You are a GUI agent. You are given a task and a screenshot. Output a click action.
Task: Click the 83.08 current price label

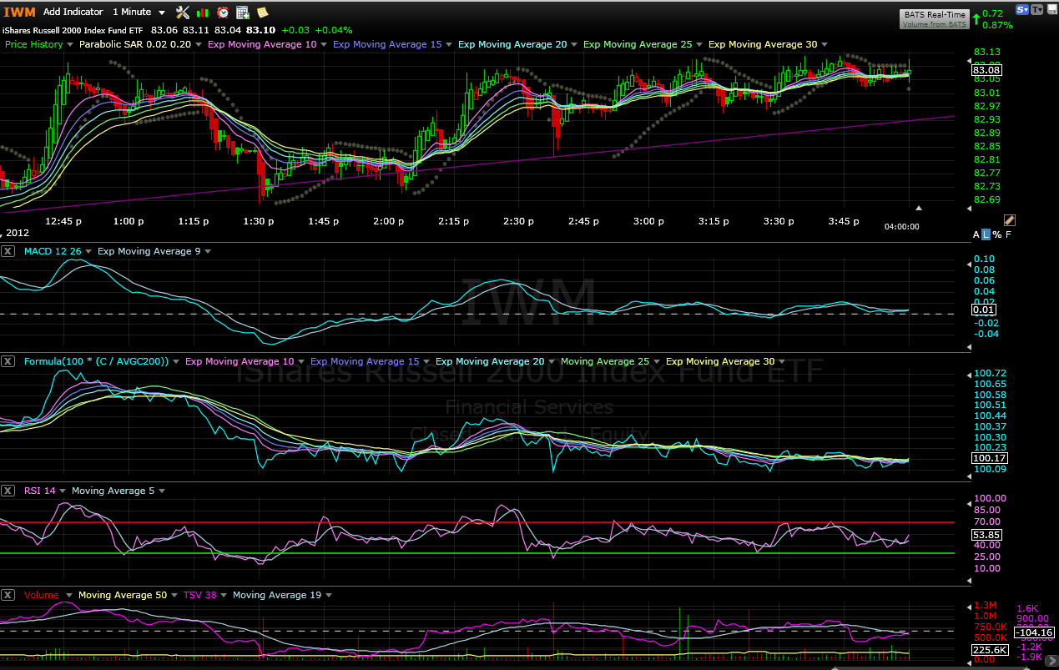click(x=986, y=70)
